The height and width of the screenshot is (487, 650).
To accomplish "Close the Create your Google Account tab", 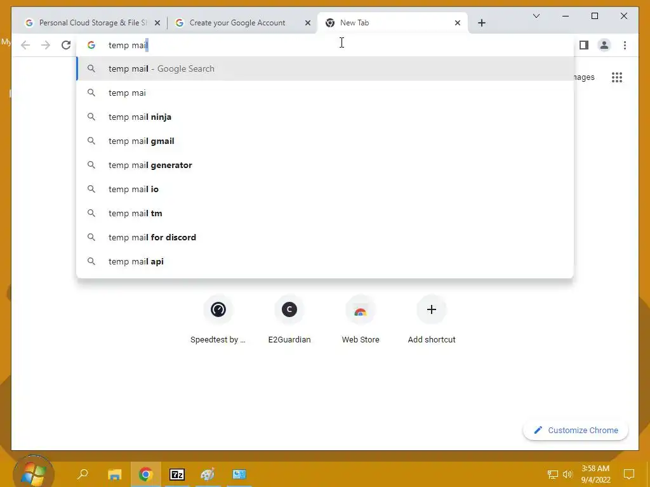I will (x=308, y=23).
